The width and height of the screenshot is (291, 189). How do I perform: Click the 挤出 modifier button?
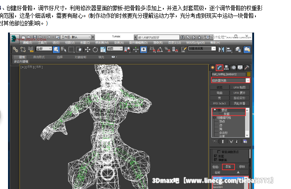pos(219,87)
